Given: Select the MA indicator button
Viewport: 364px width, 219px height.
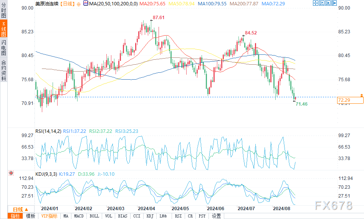Looking at the screenshot, I should click(x=66, y=216).
